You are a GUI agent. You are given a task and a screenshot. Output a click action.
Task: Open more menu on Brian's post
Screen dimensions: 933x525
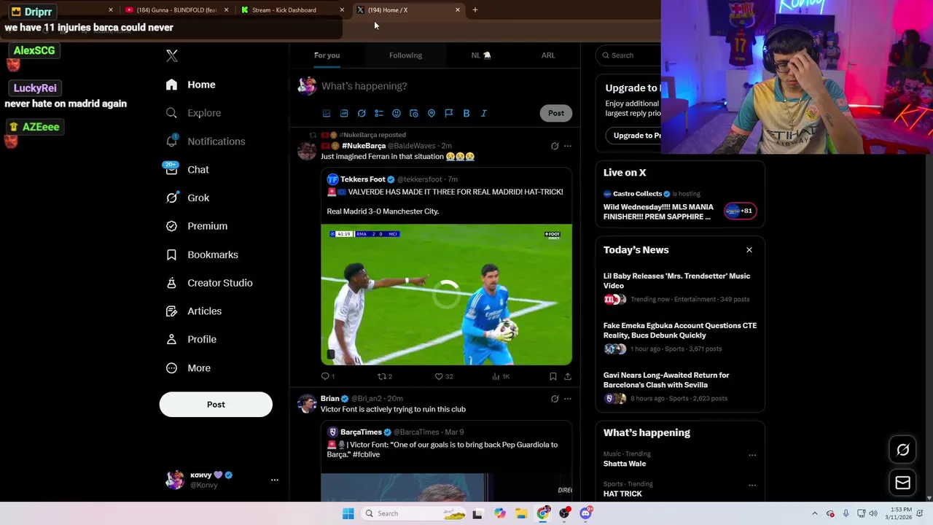[568, 399]
